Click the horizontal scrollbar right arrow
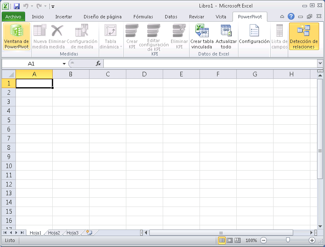The image size is (325, 247). (x=311, y=232)
